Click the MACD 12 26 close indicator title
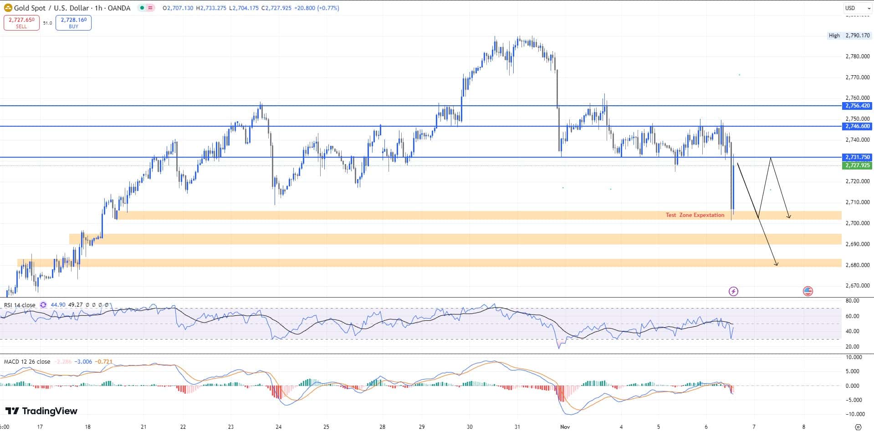The height and width of the screenshot is (432, 874). [26, 361]
